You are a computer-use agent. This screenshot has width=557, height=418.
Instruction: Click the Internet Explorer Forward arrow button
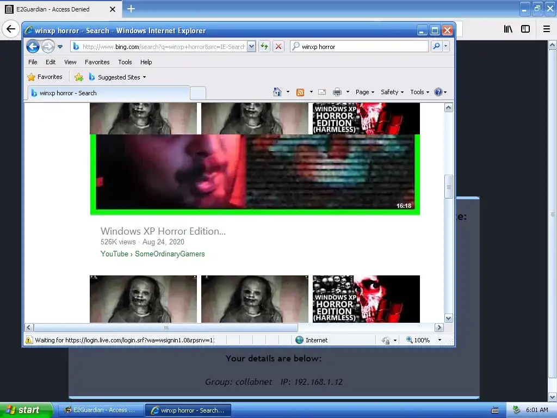coord(48,47)
